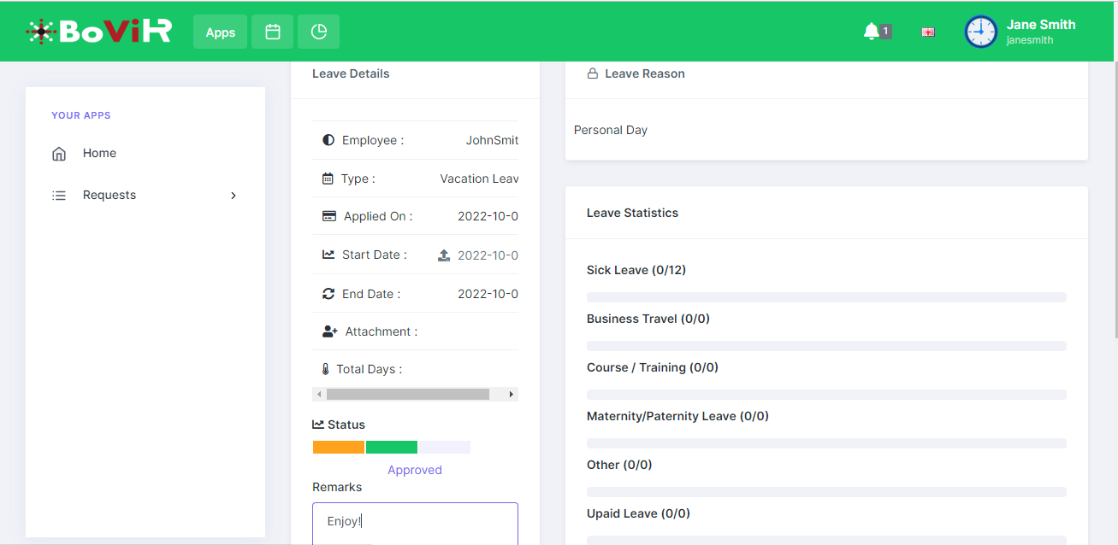Click the Sick Leave progress bar

coord(826,297)
